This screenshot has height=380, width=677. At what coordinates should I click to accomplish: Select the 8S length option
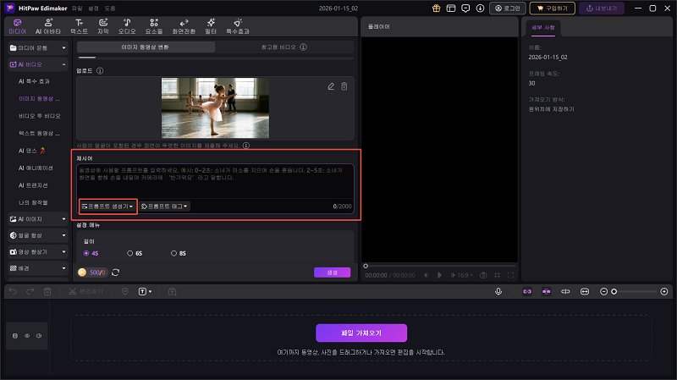pyautogui.click(x=178, y=254)
